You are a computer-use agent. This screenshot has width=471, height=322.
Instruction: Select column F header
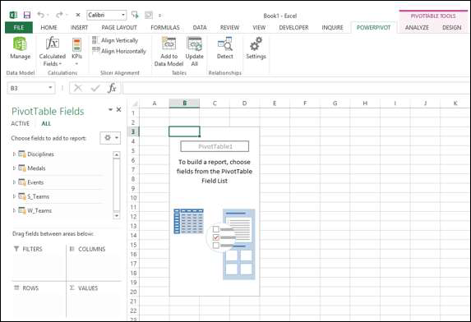point(305,103)
